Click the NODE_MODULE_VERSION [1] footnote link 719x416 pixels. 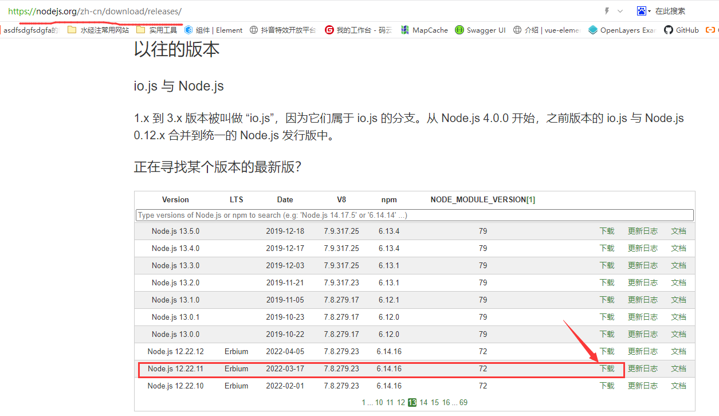coord(530,199)
